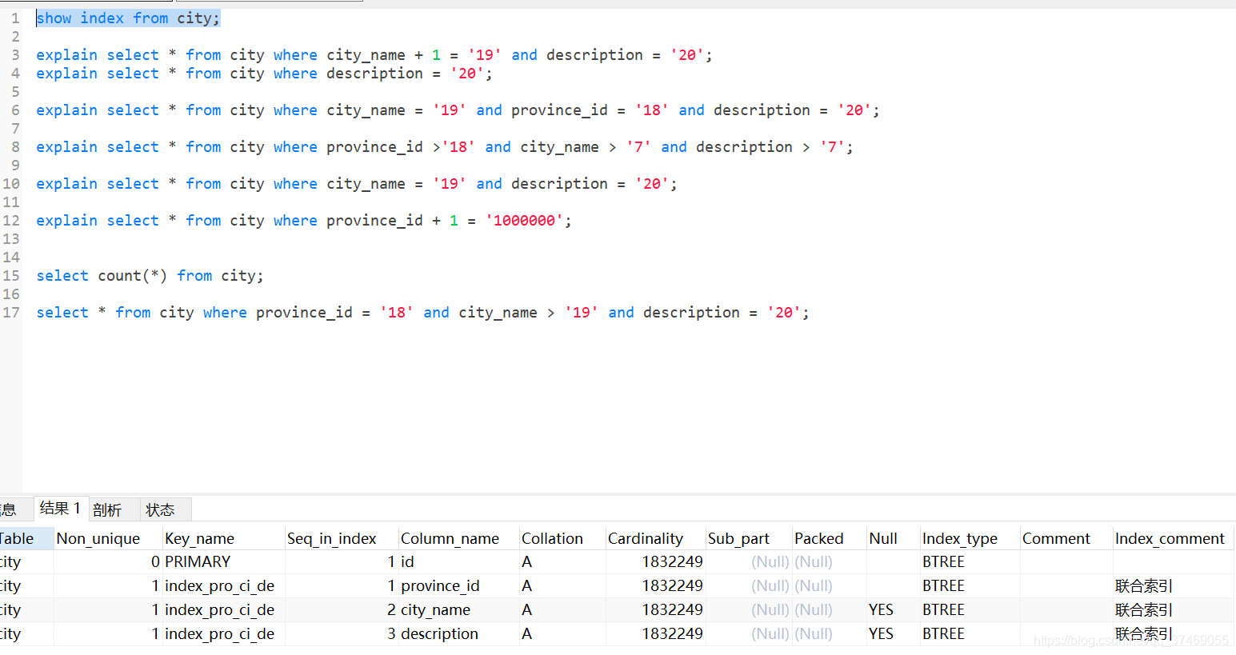The width and height of the screenshot is (1236, 655).
Task: Click index_pro_ci_de cell in city_name row
Action: 224,609
